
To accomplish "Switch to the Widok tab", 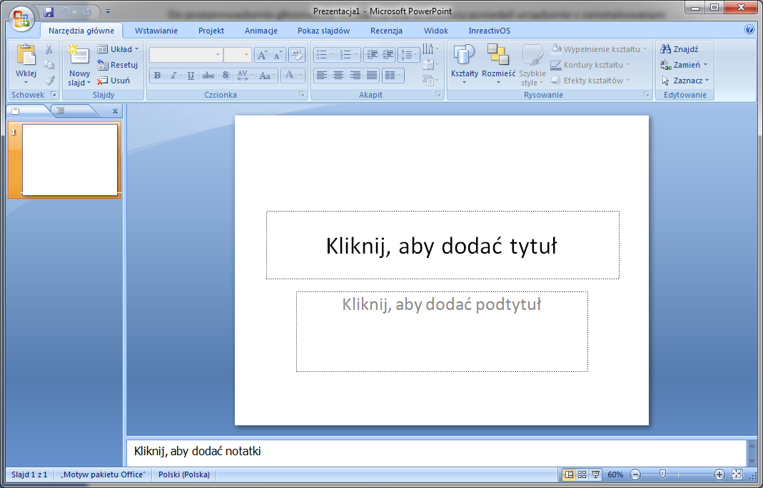I will pos(436,31).
